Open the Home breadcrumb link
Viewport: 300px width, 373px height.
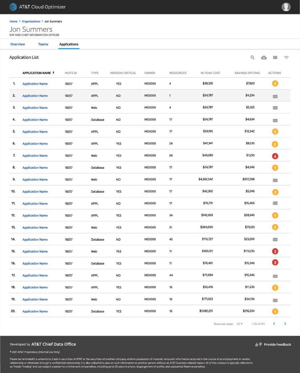[13, 21]
